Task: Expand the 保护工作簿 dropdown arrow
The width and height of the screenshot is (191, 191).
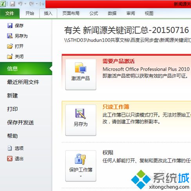Action: 81,176
